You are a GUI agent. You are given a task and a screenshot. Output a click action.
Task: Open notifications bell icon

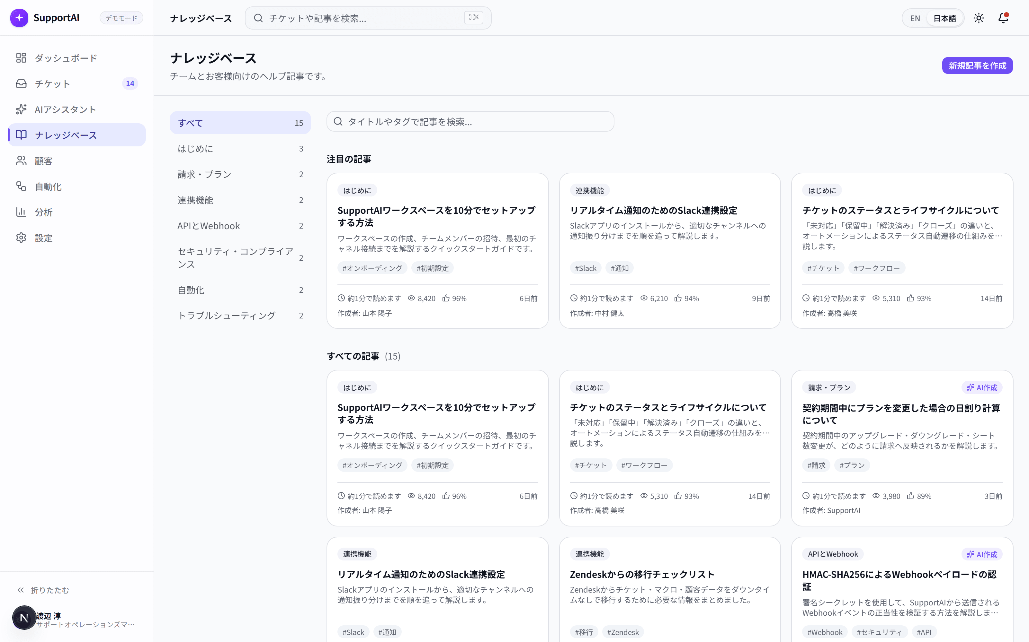pyautogui.click(x=1003, y=18)
